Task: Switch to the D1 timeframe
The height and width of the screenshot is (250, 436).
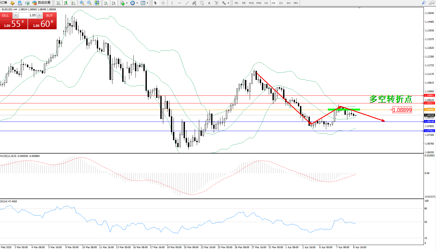Action: (x=281, y=3)
